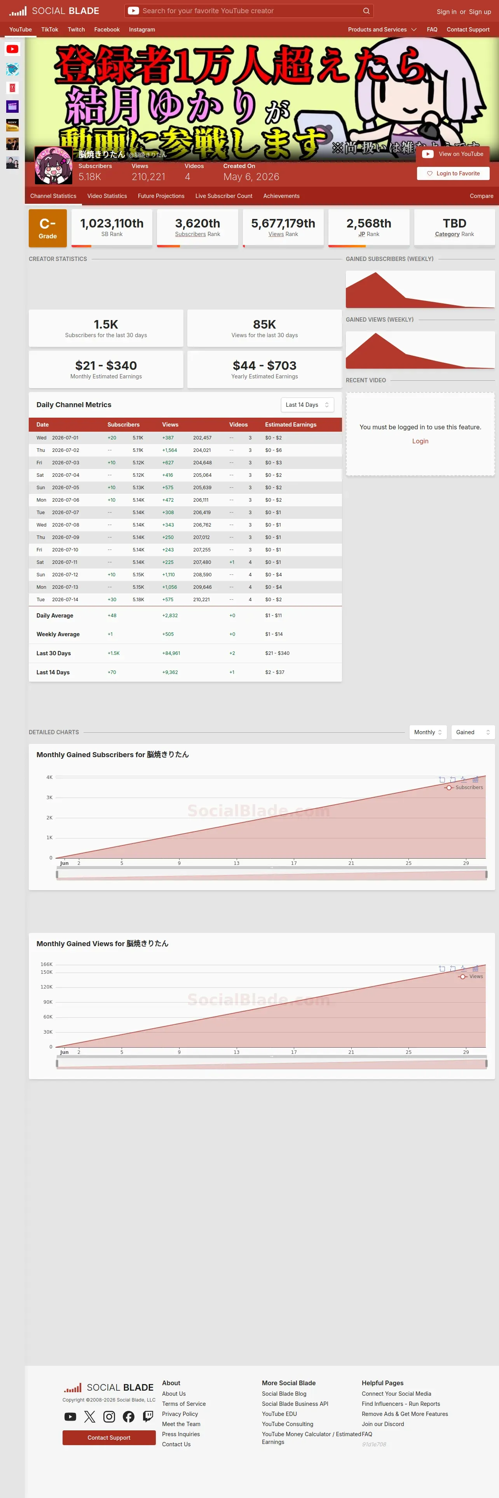The width and height of the screenshot is (499, 1498).
Task: Click the $21 - $340 monthly earnings card
Action: pyautogui.click(x=106, y=369)
